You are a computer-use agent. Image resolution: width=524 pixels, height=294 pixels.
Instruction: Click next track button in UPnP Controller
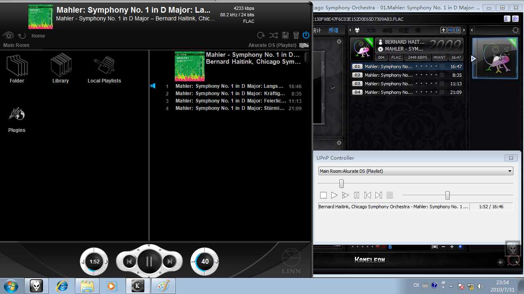(379, 196)
